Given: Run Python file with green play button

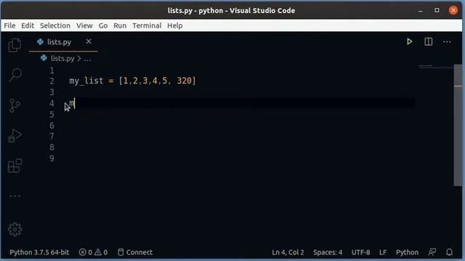Looking at the screenshot, I should point(410,41).
